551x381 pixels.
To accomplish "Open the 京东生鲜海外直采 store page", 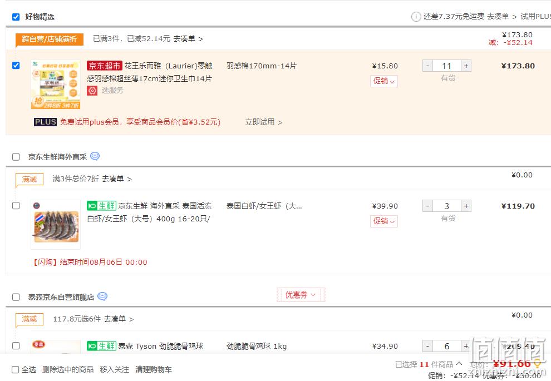I will (57, 157).
